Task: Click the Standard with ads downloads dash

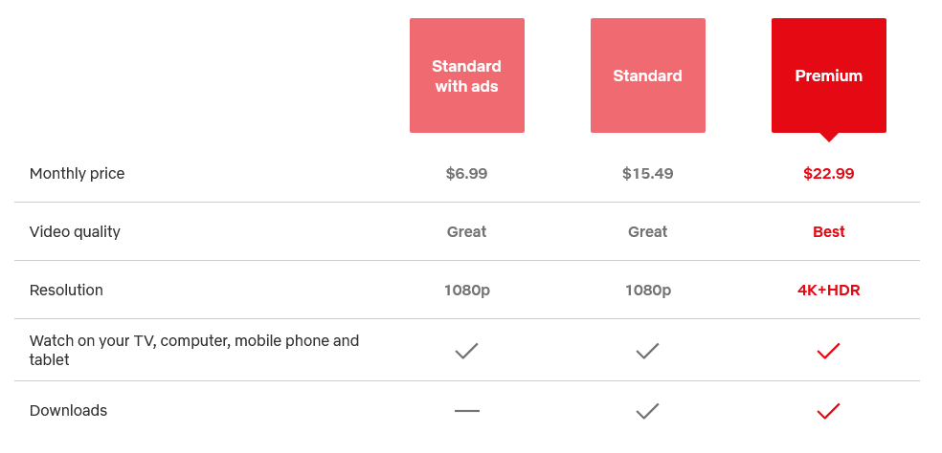Action: click(466, 411)
